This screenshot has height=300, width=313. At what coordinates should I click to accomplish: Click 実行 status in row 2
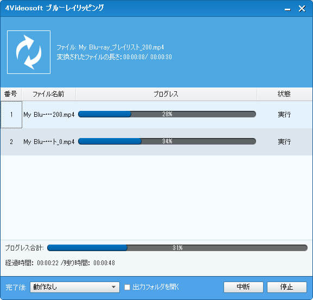tap(284, 142)
